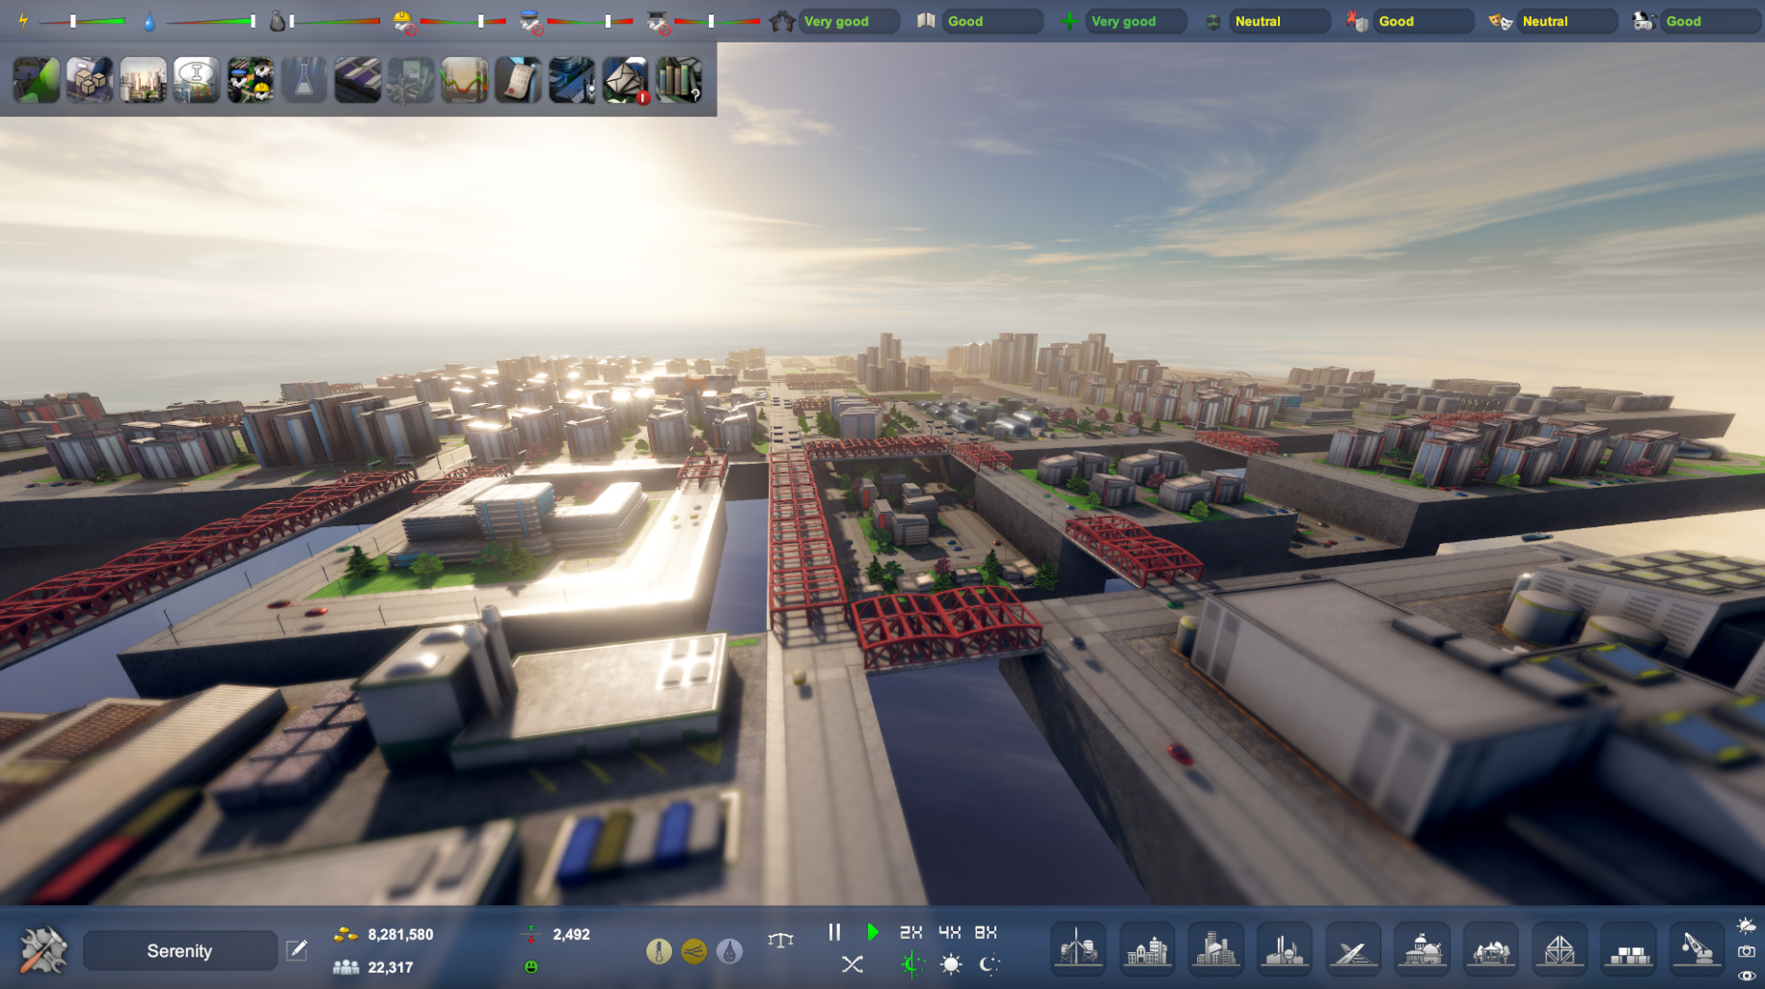Image resolution: width=1765 pixels, height=989 pixels.
Task: Open the roads build menu
Action: point(1353,949)
